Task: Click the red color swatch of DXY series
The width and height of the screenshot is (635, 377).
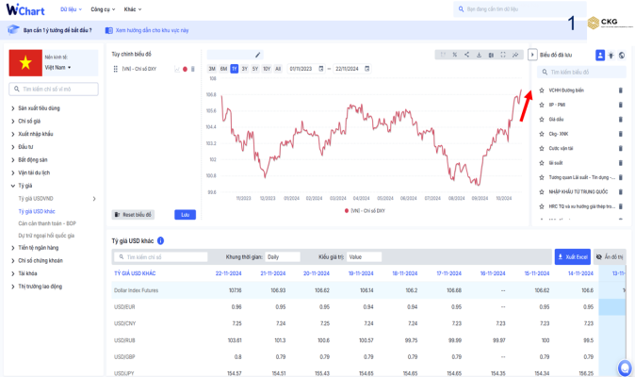Action: [185, 69]
